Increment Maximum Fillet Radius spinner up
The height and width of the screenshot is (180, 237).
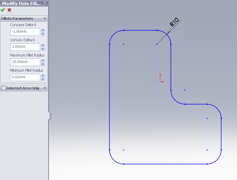pos(43,60)
